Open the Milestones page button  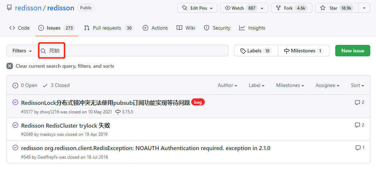pos(303,51)
